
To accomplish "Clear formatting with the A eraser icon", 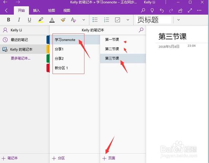I will coord(74,20).
